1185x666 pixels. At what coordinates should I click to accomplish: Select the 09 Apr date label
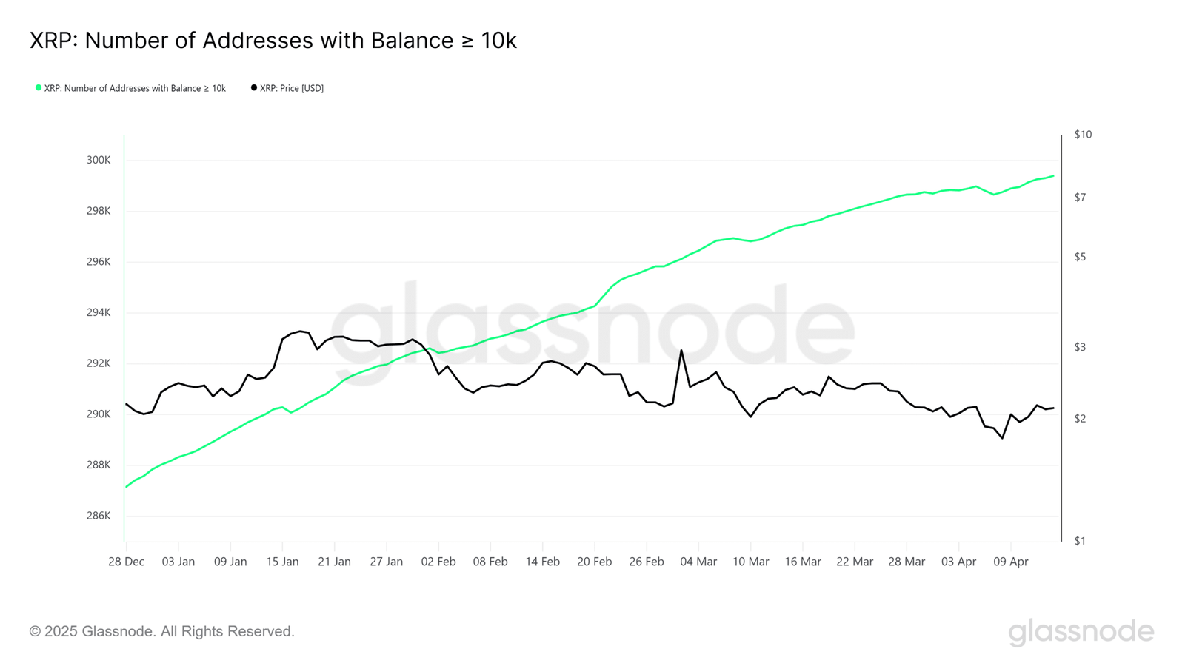pos(1010,562)
